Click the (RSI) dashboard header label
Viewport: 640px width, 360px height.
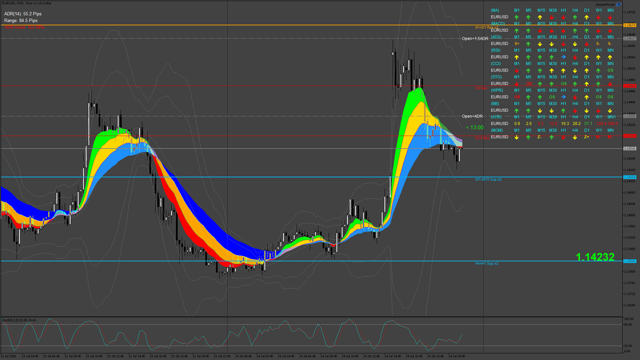pyautogui.click(x=495, y=50)
